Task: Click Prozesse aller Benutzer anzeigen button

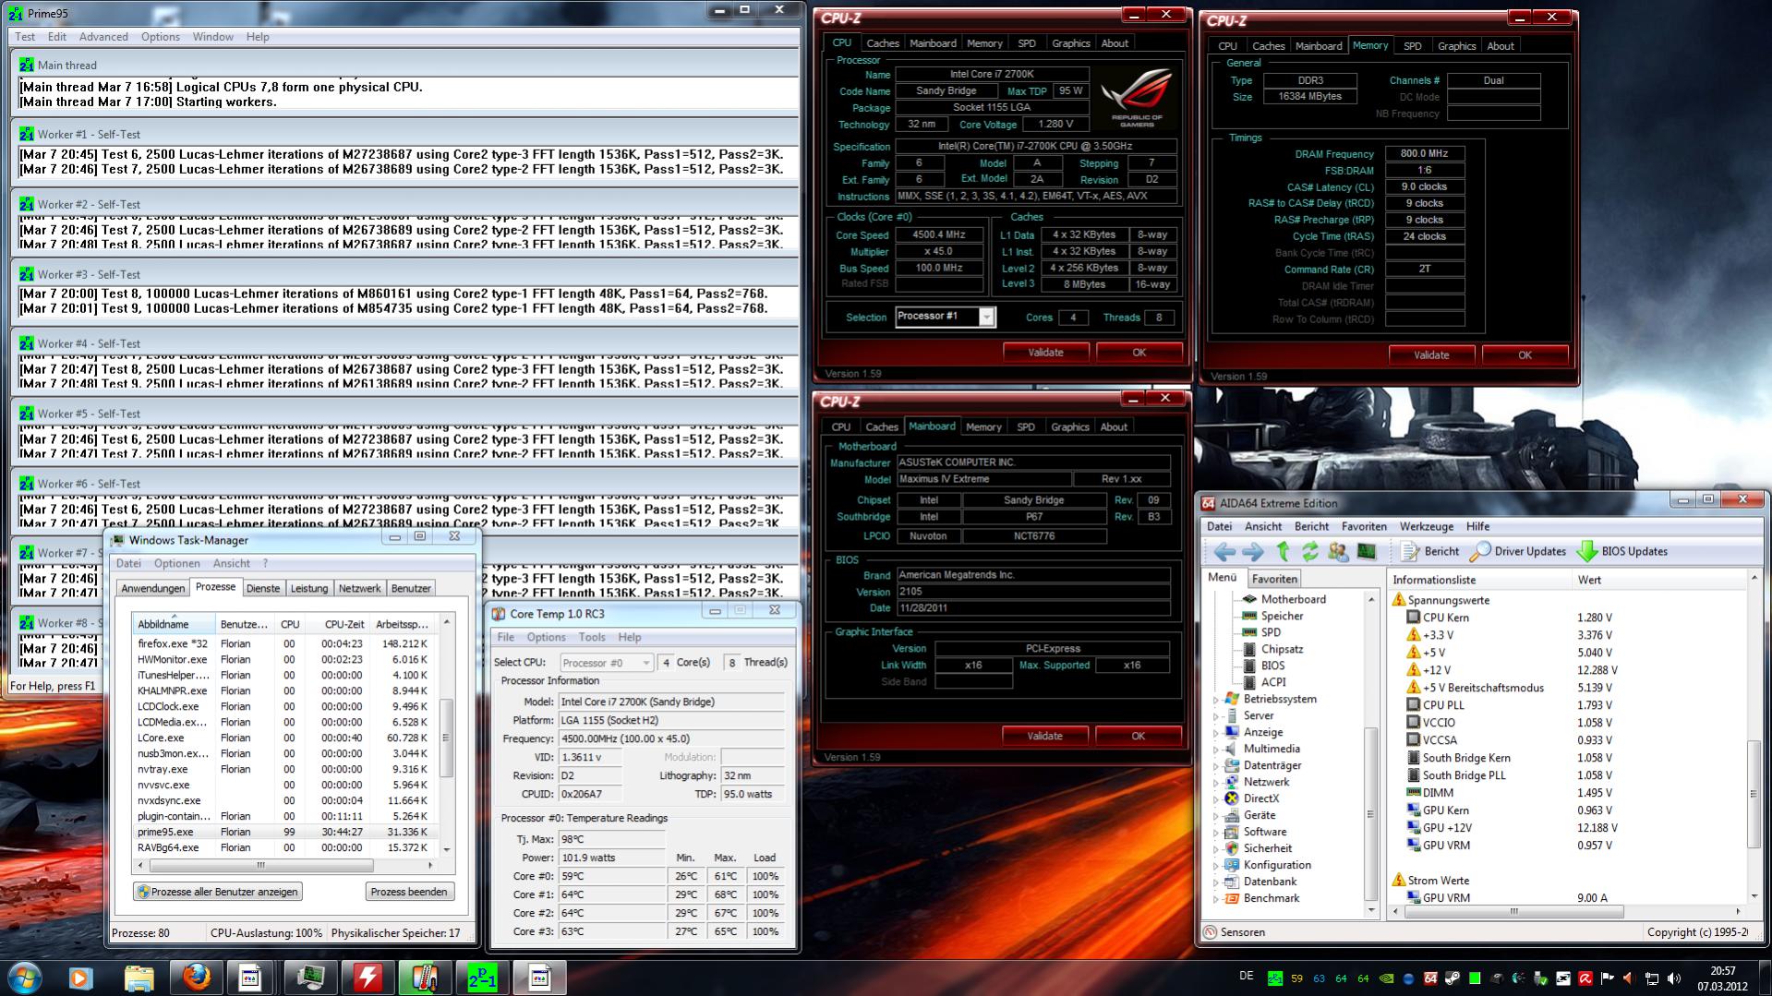Action: 218,892
